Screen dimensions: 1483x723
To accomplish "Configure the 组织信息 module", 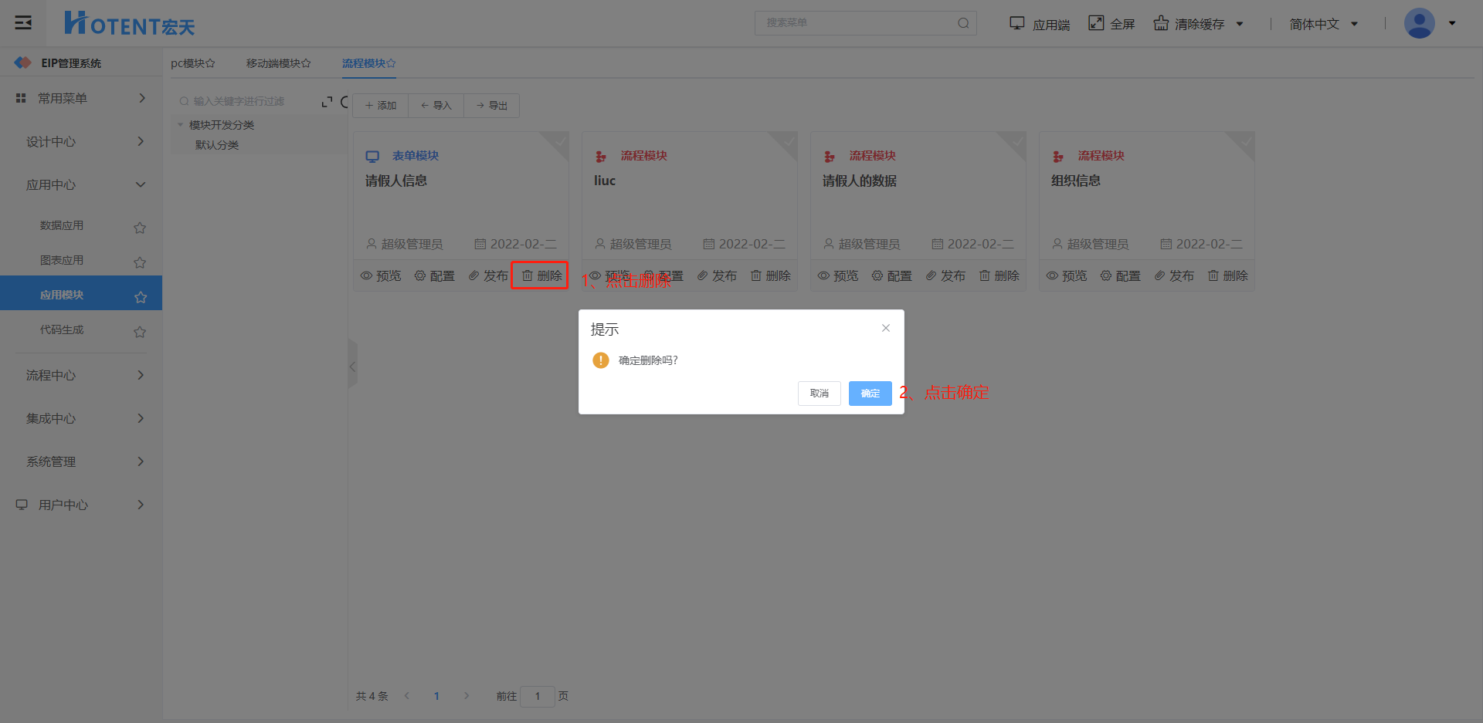I will coord(1120,275).
